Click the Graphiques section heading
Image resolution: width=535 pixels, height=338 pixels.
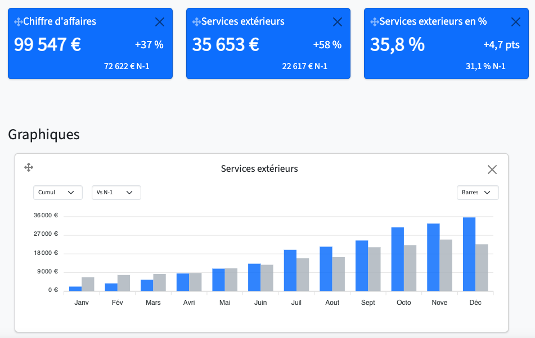coord(44,135)
